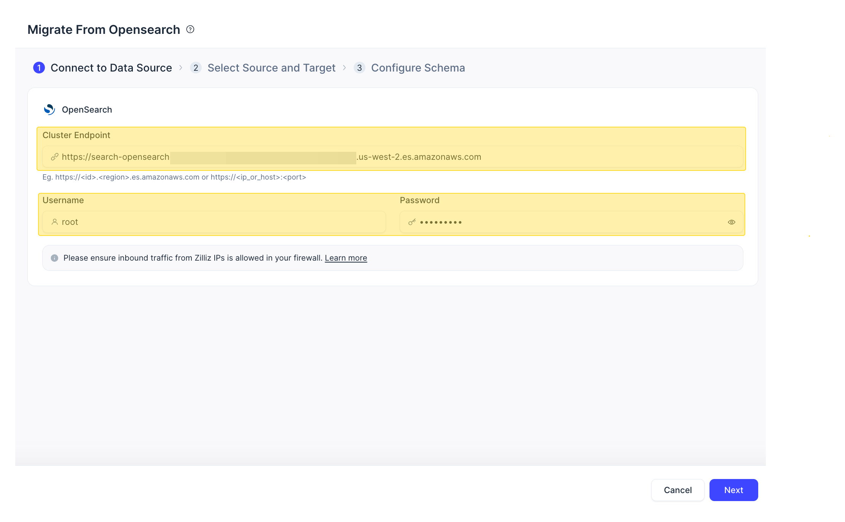The image size is (845, 522).
Task: Click the Cancel button
Action: click(x=678, y=490)
